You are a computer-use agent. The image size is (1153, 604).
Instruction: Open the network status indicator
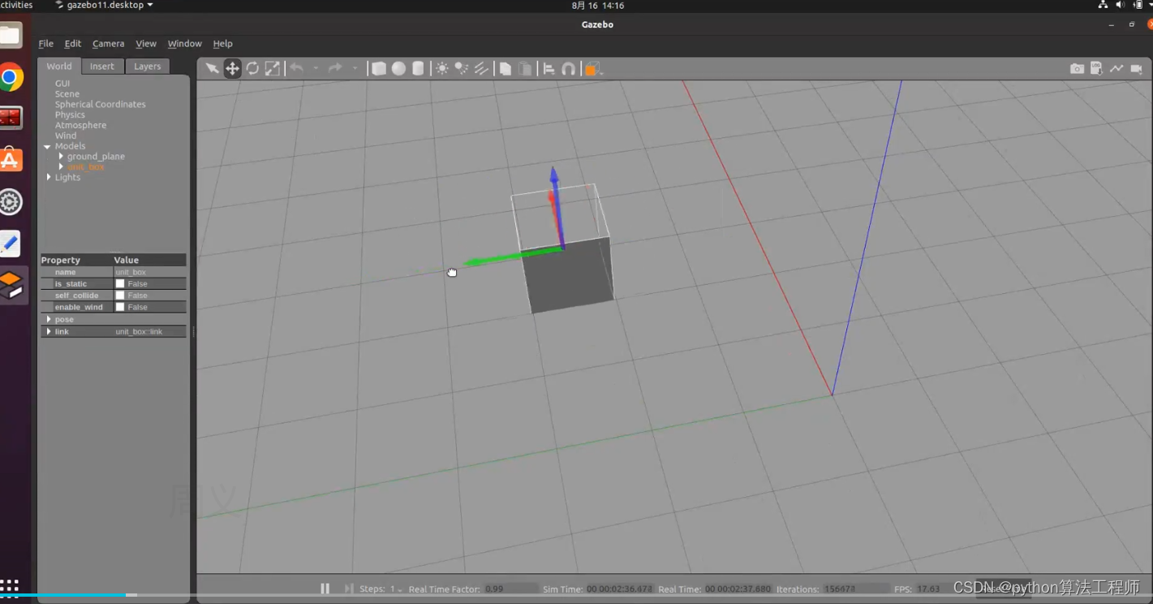click(1103, 5)
